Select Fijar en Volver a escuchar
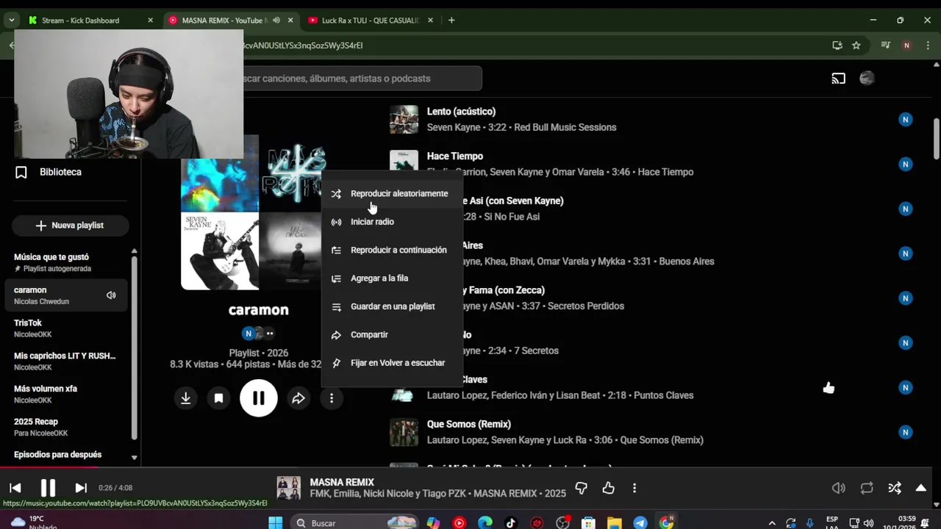Viewport: 941px width, 529px height. pos(392,363)
